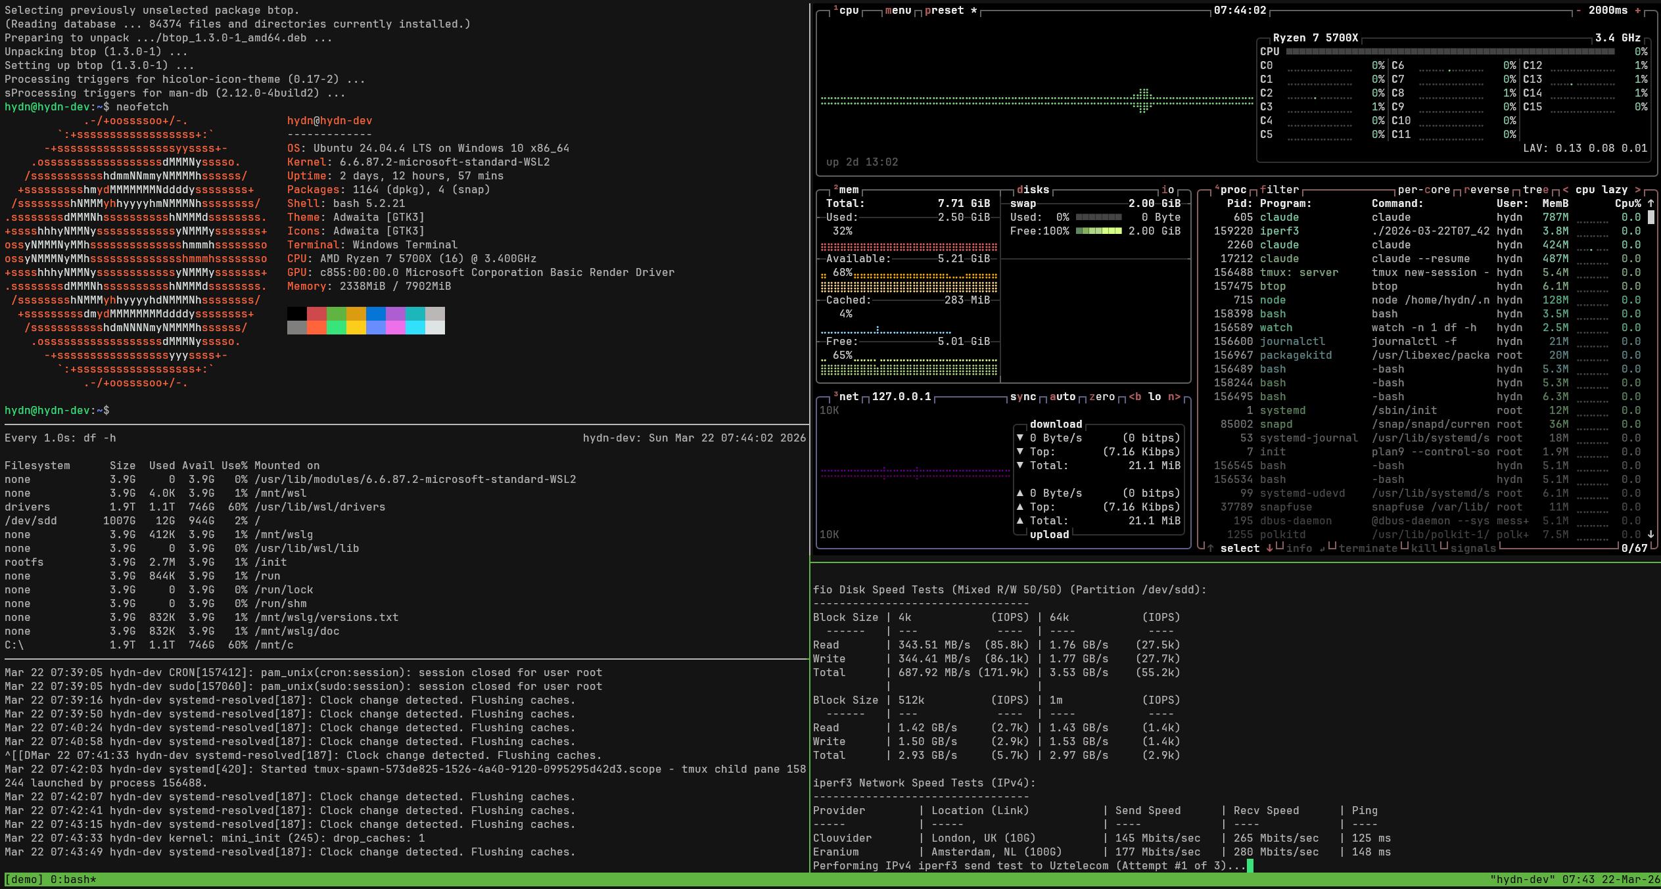Switch to next network interface with n>
1661x889 pixels.
tap(1174, 397)
